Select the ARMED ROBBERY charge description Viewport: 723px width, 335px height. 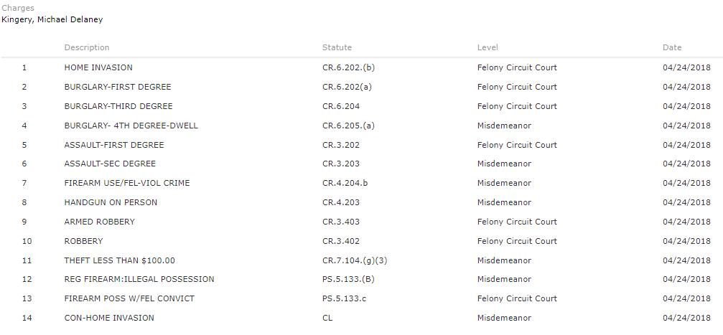click(99, 222)
